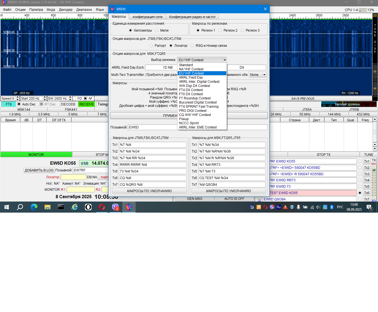
Task: Click the green MONITOR button
Action: [36, 155]
